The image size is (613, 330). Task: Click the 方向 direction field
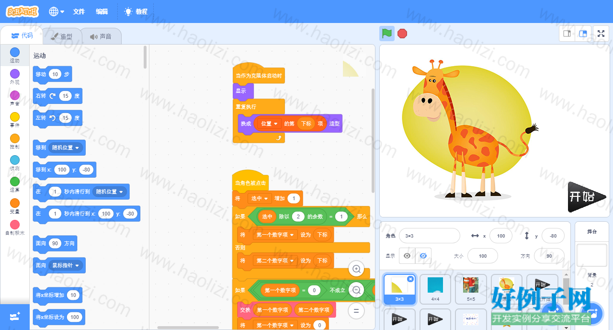tap(549, 256)
